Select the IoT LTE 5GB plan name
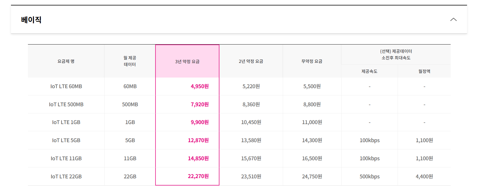 click(66, 140)
